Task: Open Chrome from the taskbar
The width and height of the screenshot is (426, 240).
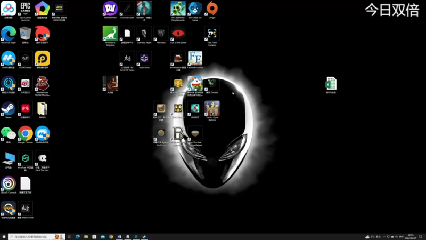Action: pyautogui.click(x=111, y=237)
